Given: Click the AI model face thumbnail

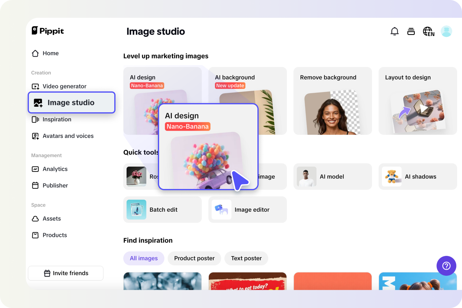Looking at the screenshot, I should coord(306,176).
